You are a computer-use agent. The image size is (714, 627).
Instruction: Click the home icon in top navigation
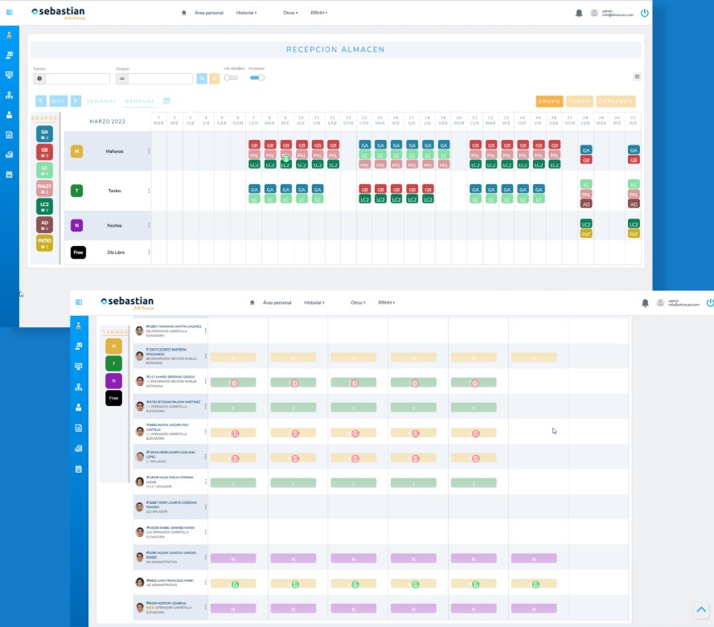(184, 13)
